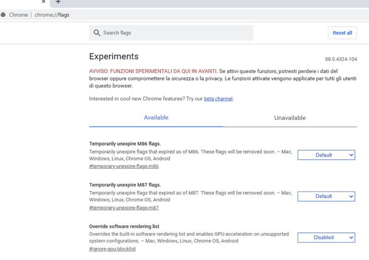Screen dimensions: 369x260
Task: Click the Temporarily unexpire M86 flags title
Action: pyautogui.click(x=125, y=144)
